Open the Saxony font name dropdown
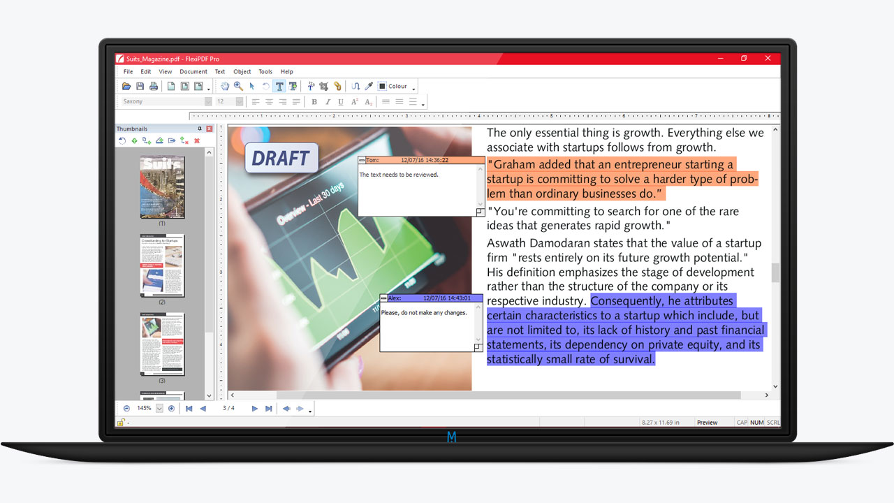894x503 pixels. pyautogui.click(x=208, y=102)
